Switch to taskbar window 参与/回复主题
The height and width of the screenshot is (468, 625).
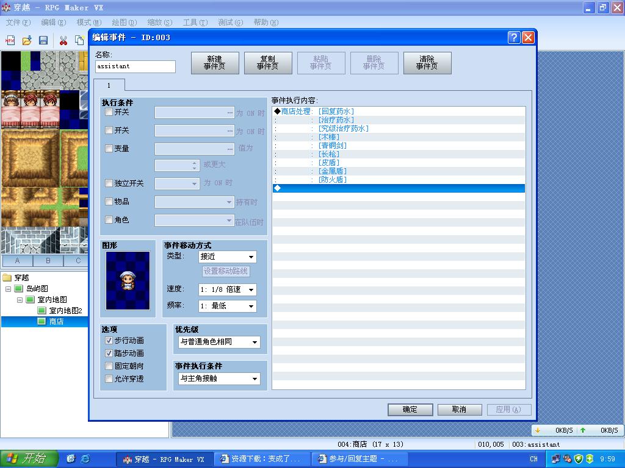(359, 459)
